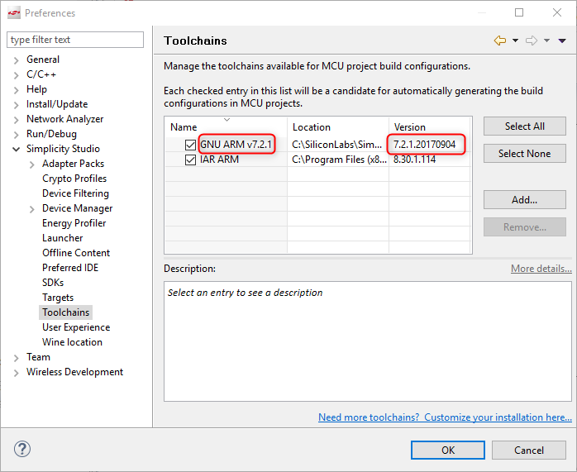Select the SDKs preference page

53,283
